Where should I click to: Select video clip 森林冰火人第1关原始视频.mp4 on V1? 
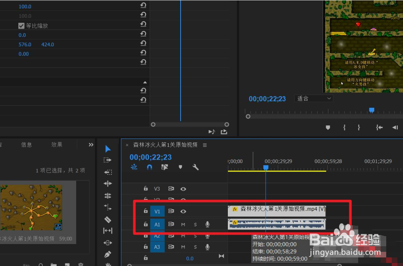tap(277, 211)
